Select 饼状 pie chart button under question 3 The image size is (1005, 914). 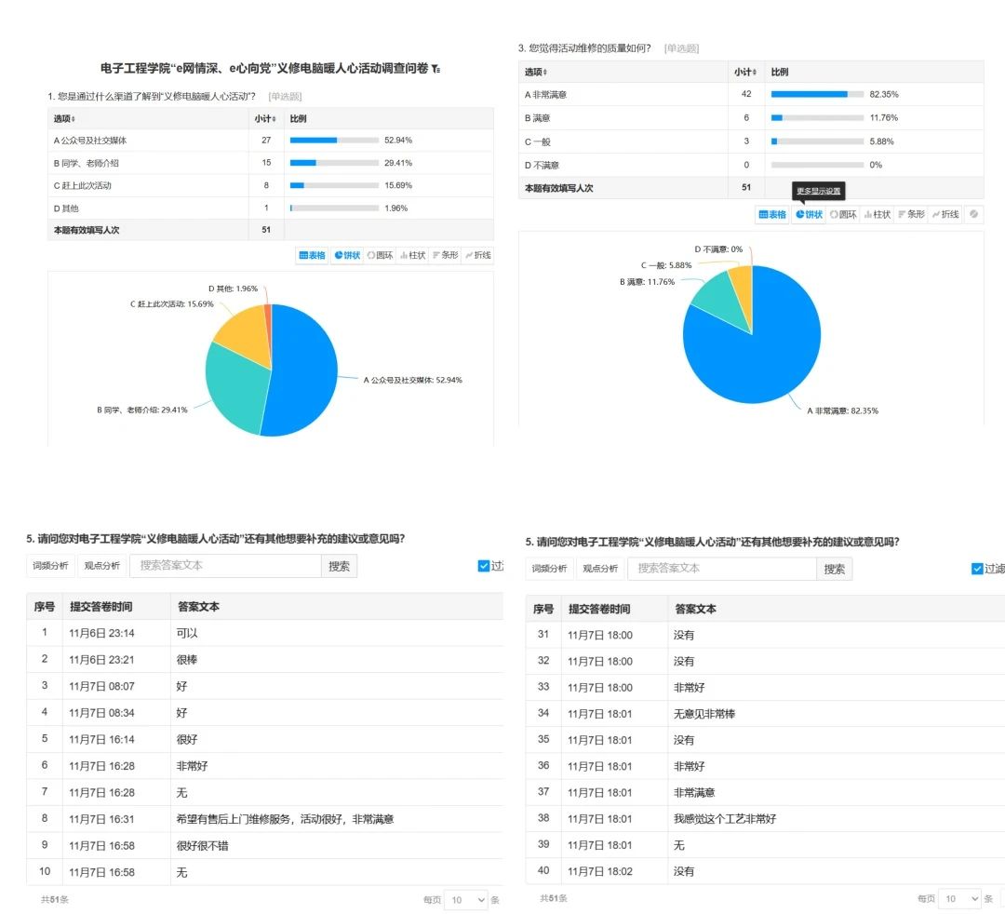(810, 214)
